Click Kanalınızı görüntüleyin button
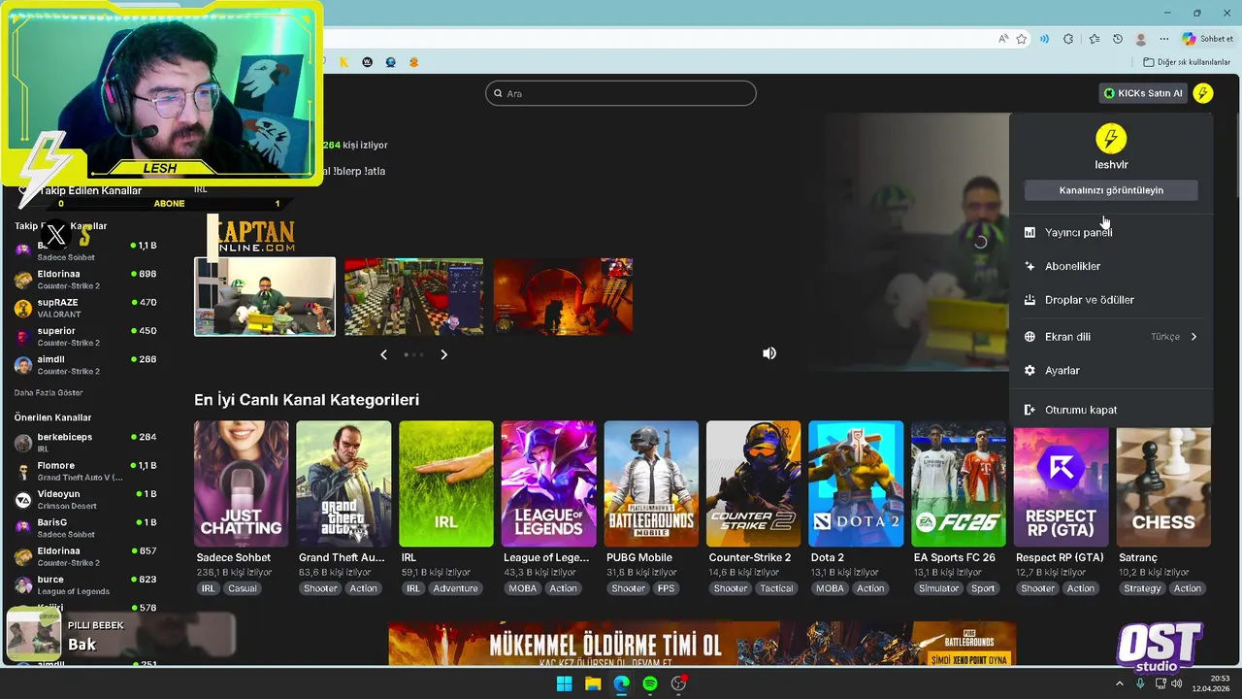Screen dimensions: 1242x699 pyautogui.click(x=1111, y=190)
